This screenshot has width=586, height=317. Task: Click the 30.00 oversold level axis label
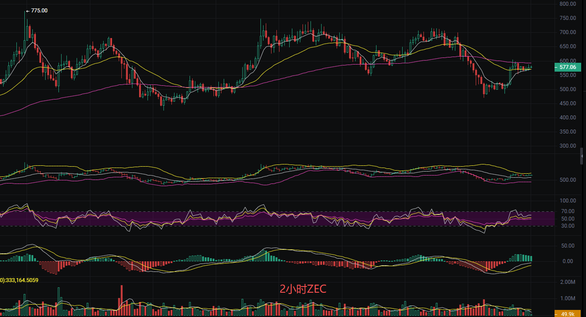tap(568, 226)
